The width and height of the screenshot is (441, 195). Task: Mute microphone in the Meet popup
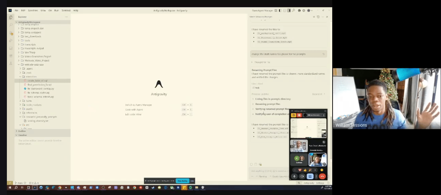point(294,176)
